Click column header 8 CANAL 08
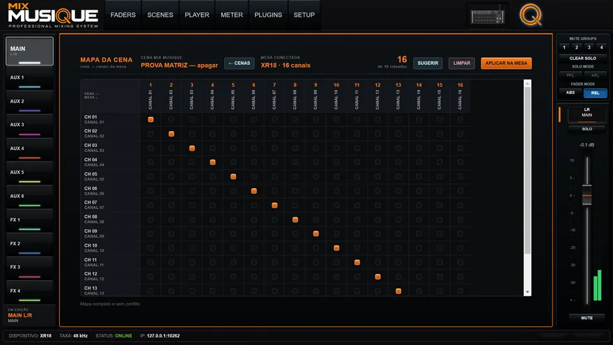The image size is (613, 345). coord(295,96)
